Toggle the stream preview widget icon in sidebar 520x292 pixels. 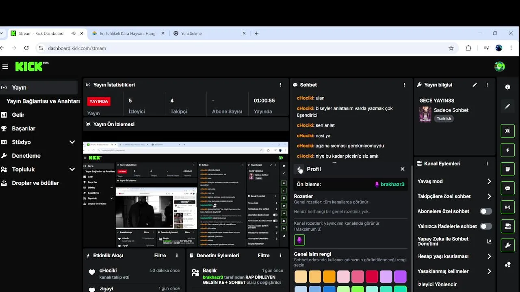pyautogui.click(x=508, y=131)
